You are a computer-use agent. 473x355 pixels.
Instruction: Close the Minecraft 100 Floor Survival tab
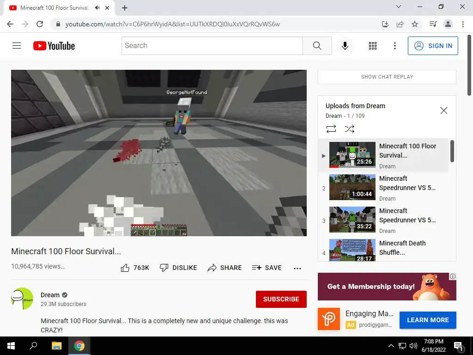[107, 8]
